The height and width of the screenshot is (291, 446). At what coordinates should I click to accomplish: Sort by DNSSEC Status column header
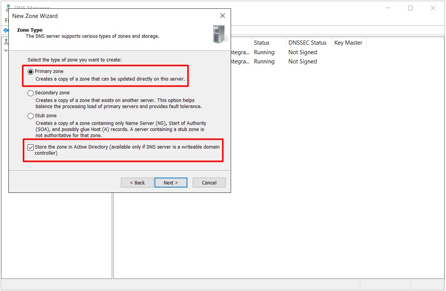307,43
